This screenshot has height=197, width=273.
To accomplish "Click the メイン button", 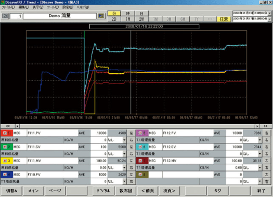I will [x=33, y=191].
